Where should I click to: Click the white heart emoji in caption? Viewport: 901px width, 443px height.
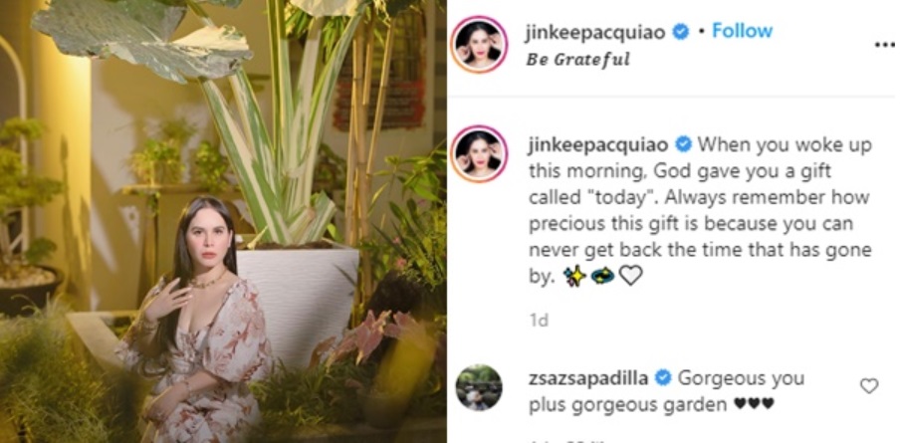pos(630,277)
